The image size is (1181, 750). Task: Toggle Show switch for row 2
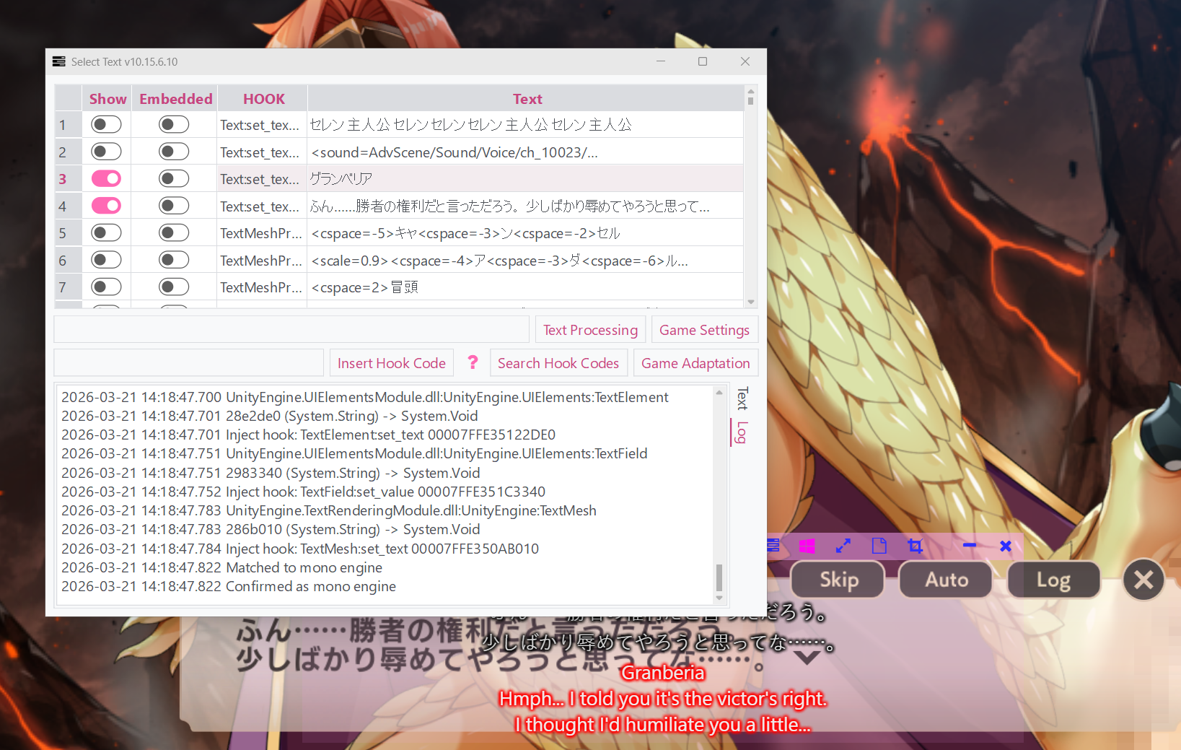coord(106,152)
